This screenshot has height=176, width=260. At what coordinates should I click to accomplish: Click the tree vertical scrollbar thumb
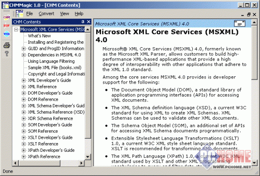tap(88, 85)
